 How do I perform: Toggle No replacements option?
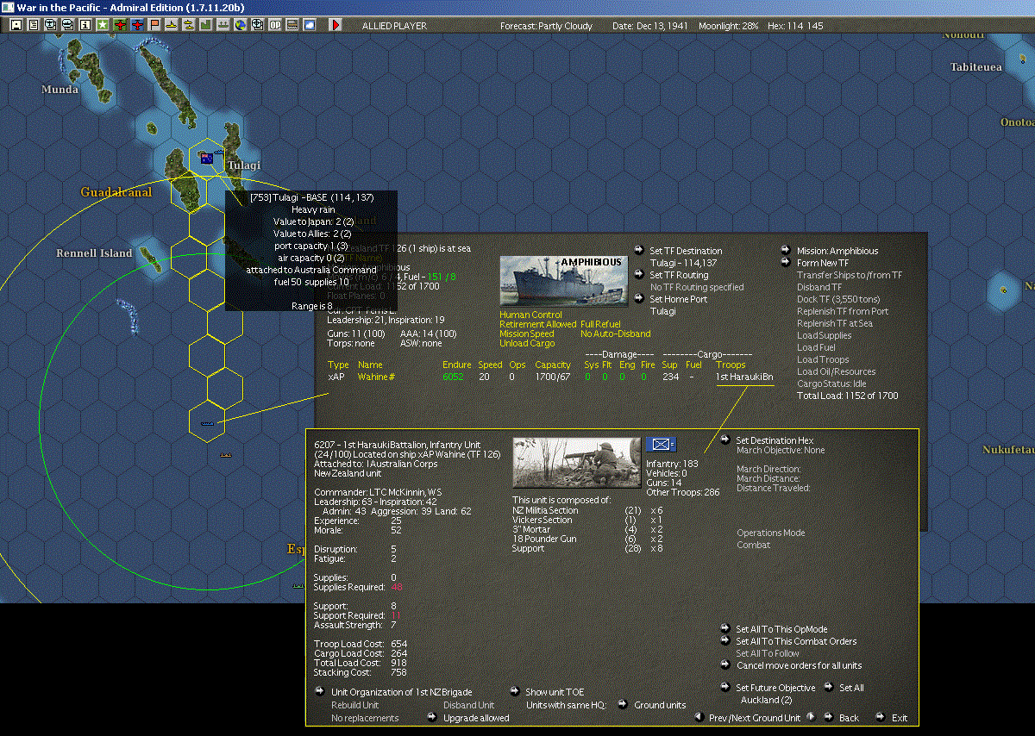click(x=365, y=717)
